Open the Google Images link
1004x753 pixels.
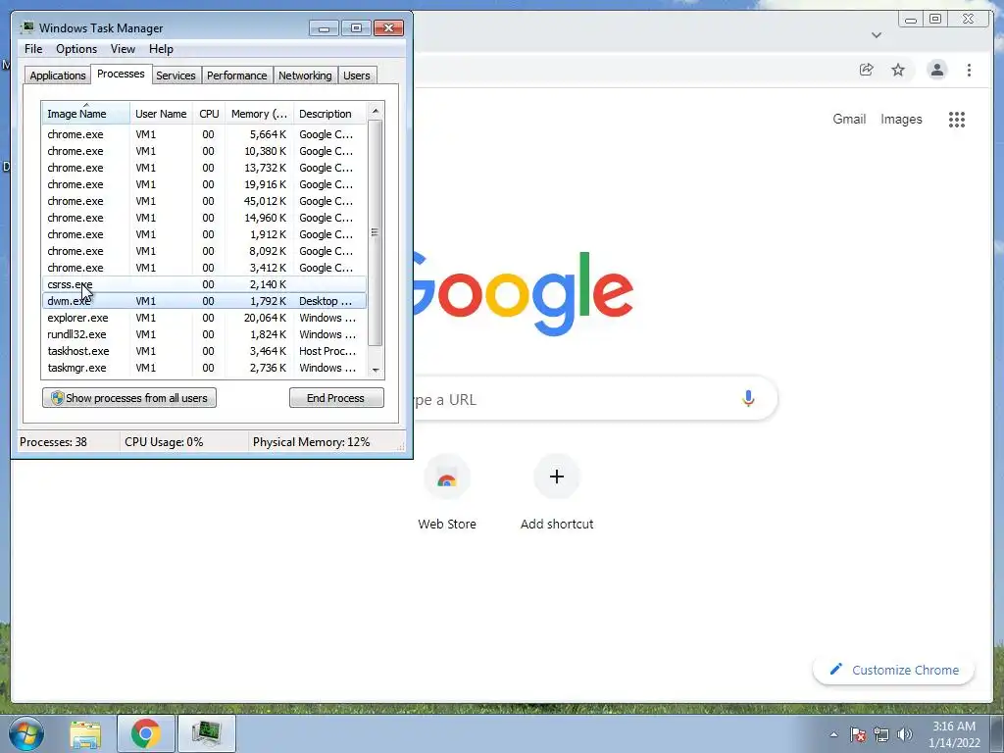click(901, 119)
